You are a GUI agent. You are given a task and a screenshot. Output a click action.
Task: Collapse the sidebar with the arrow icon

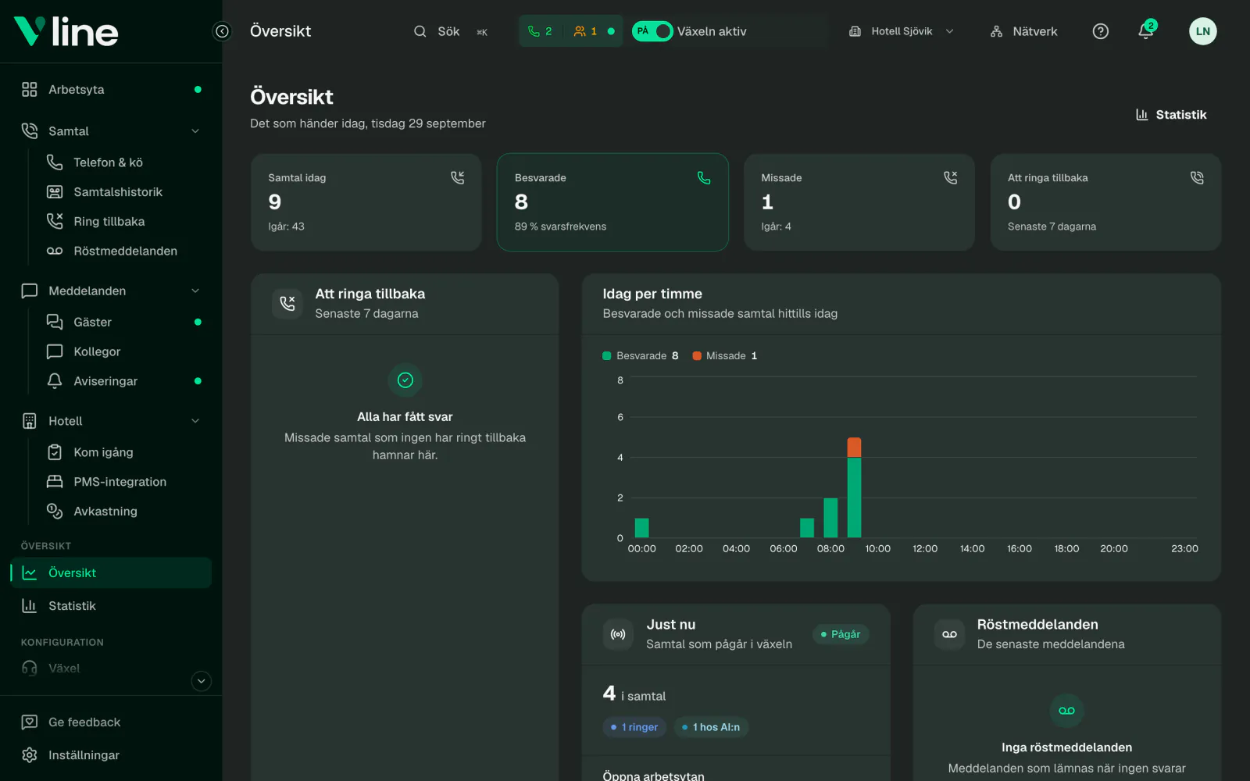point(223,31)
